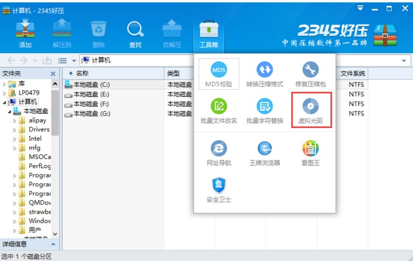Collapse the 计算机 tree node
This screenshot has height=261, width=413.
coord(4,103)
